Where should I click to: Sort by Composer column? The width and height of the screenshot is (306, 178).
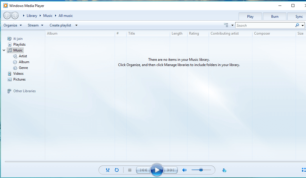274,33
